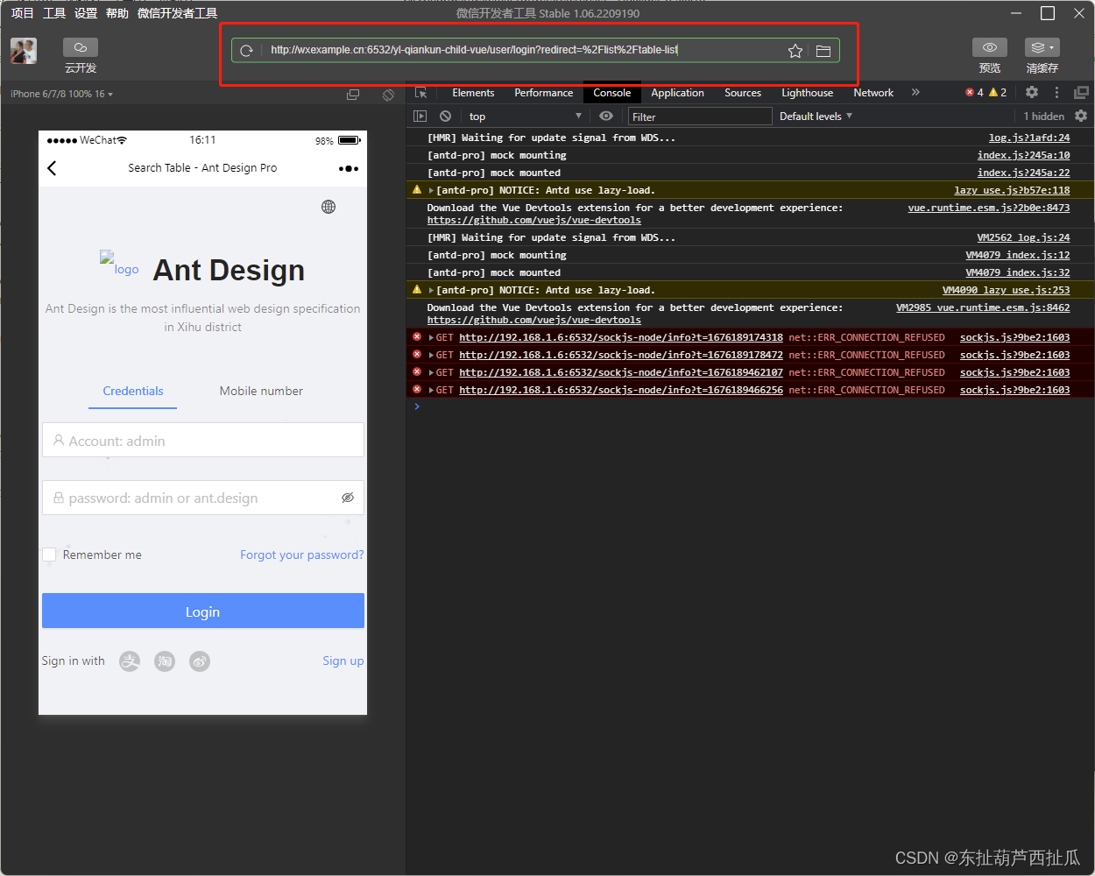Click Forgot your password? link
1095x876 pixels.
tap(301, 555)
